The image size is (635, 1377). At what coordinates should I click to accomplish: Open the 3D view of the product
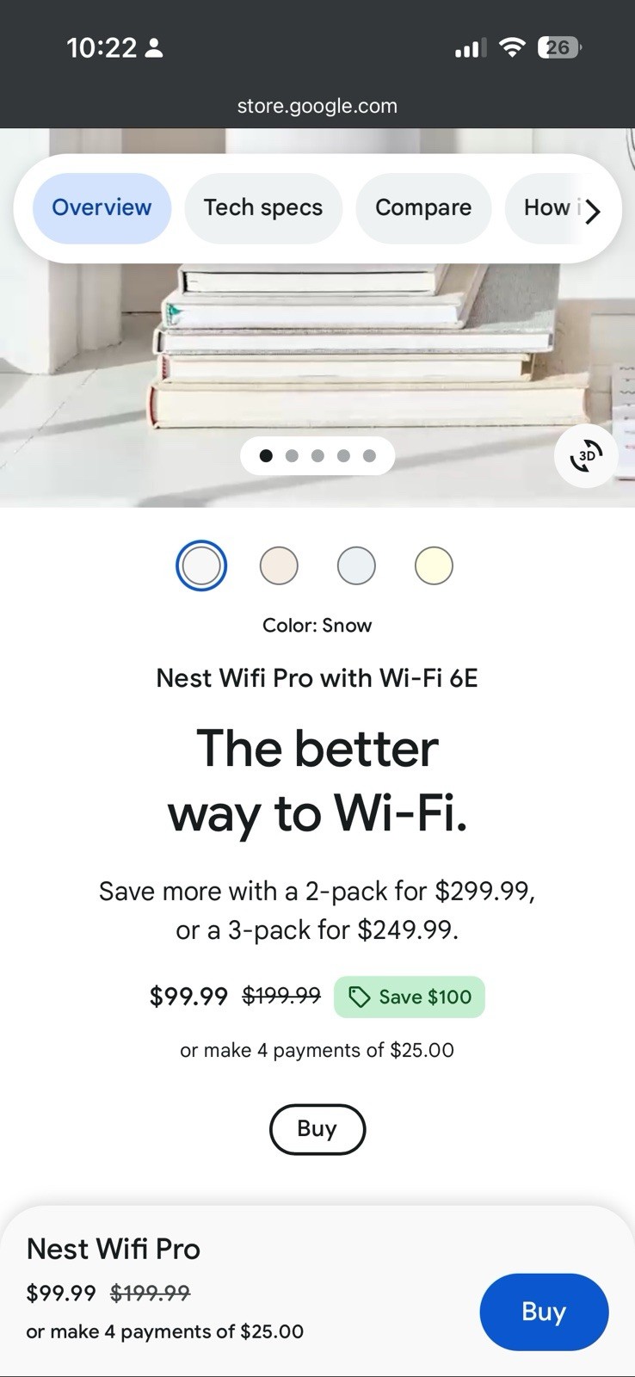(587, 456)
